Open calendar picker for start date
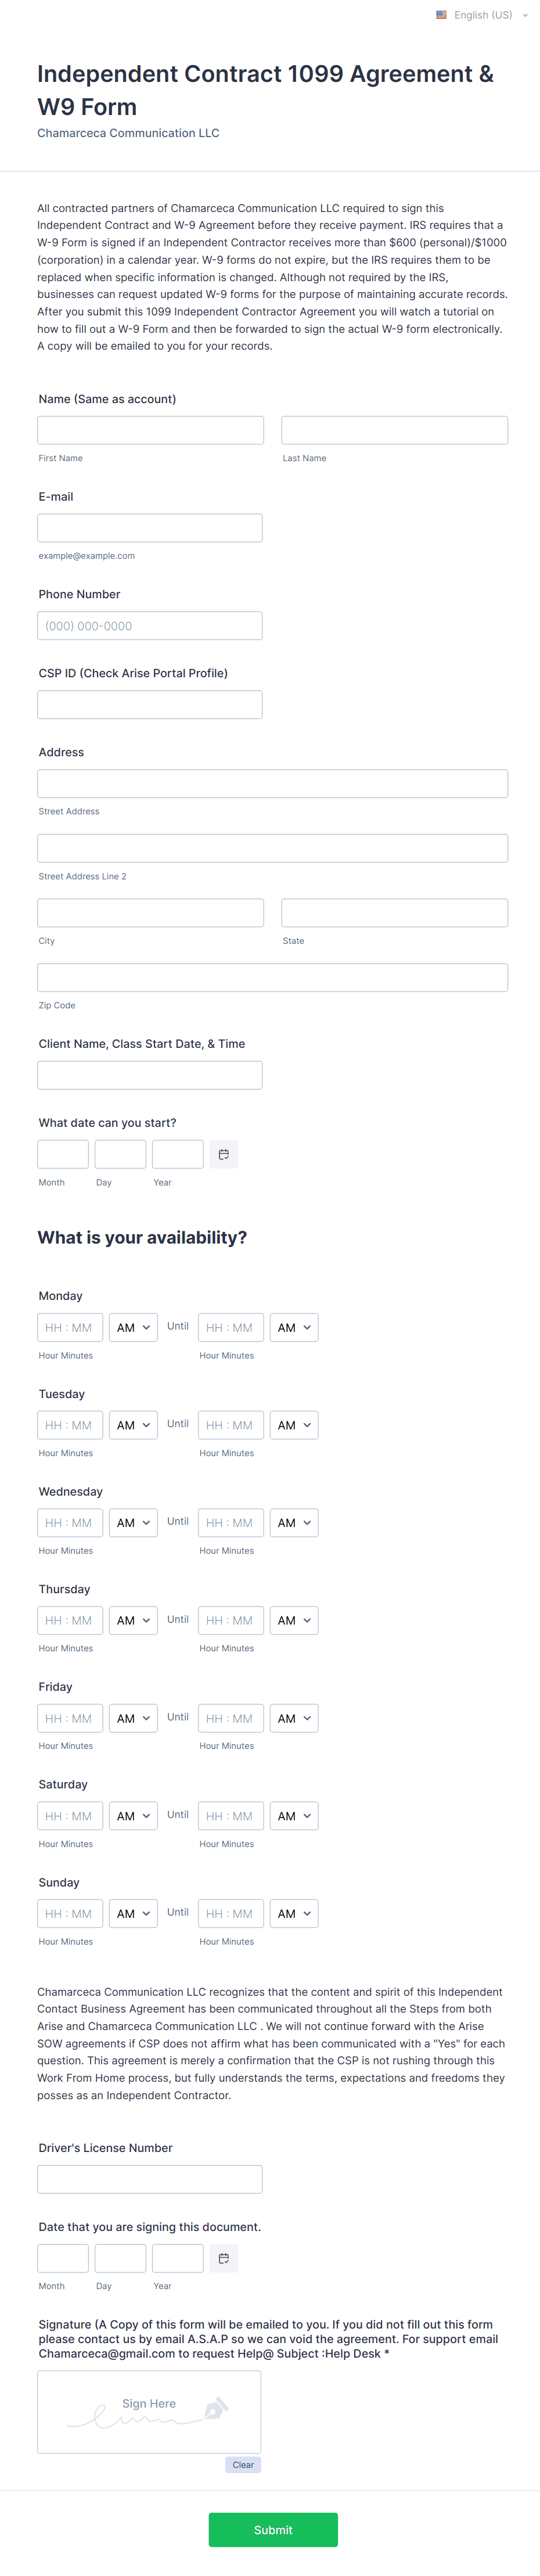540x2576 pixels. pyautogui.click(x=224, y=1154)
